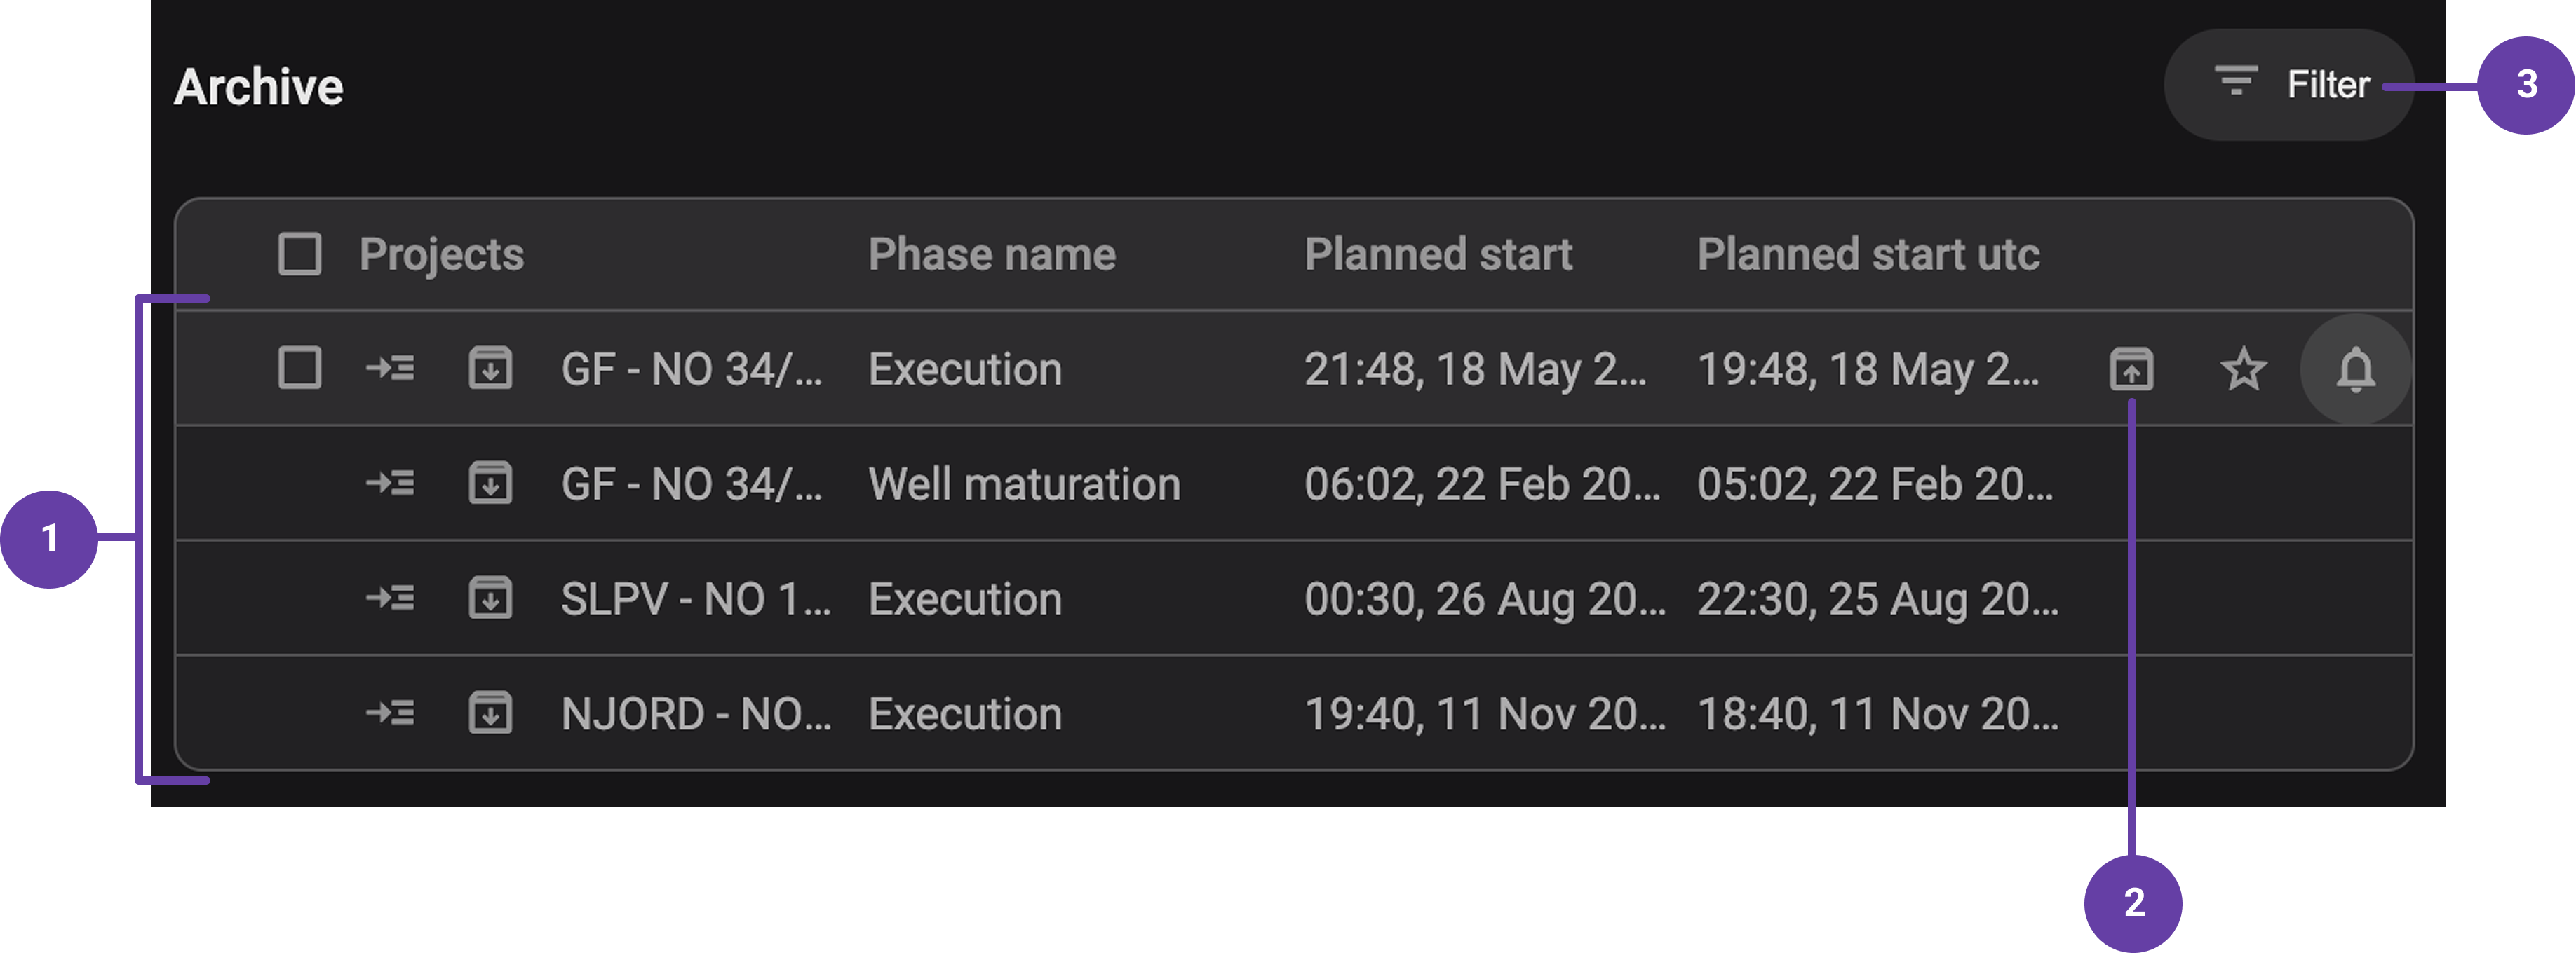Expand the first GF Execution row arrow
This screenshot has height=953, width=2576.
click(390, 369)
